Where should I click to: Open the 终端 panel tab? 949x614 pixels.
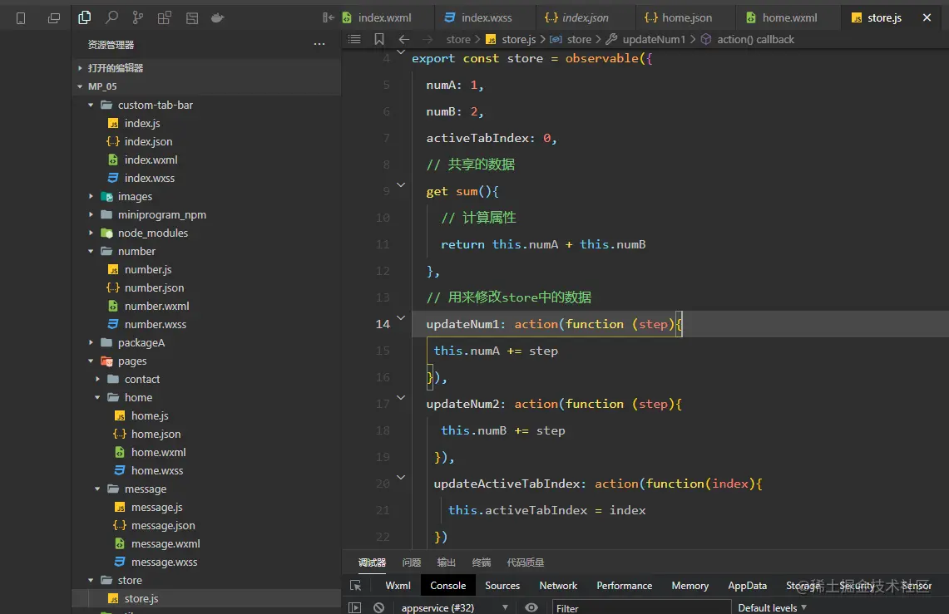[x=482, y=562]
